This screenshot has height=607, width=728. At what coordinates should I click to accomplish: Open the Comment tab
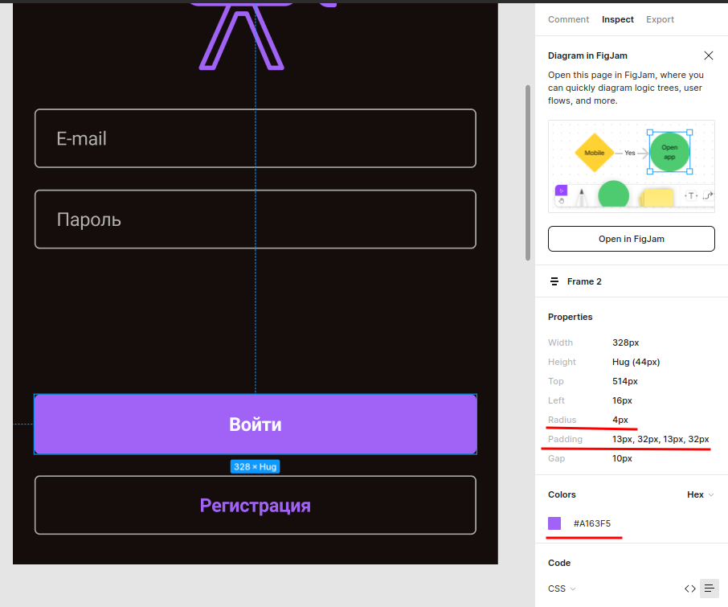[x=568, y=19]
